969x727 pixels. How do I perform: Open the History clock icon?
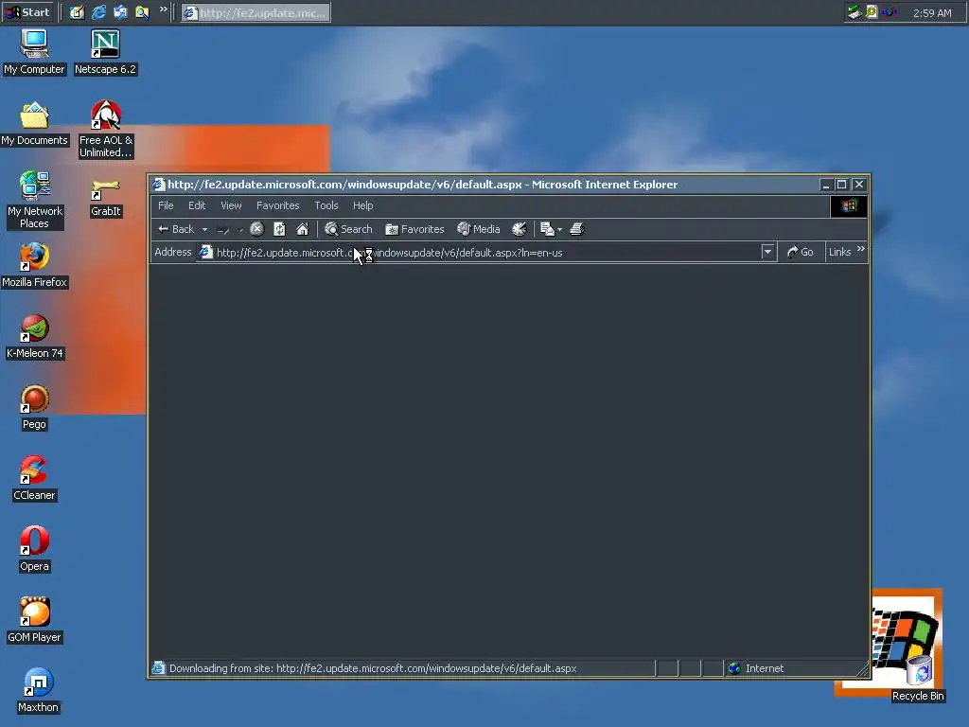point(520,229)
